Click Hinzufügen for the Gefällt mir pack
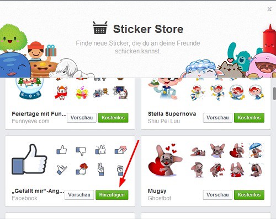Viewport: 276px width, 219px height. [112, 195]
